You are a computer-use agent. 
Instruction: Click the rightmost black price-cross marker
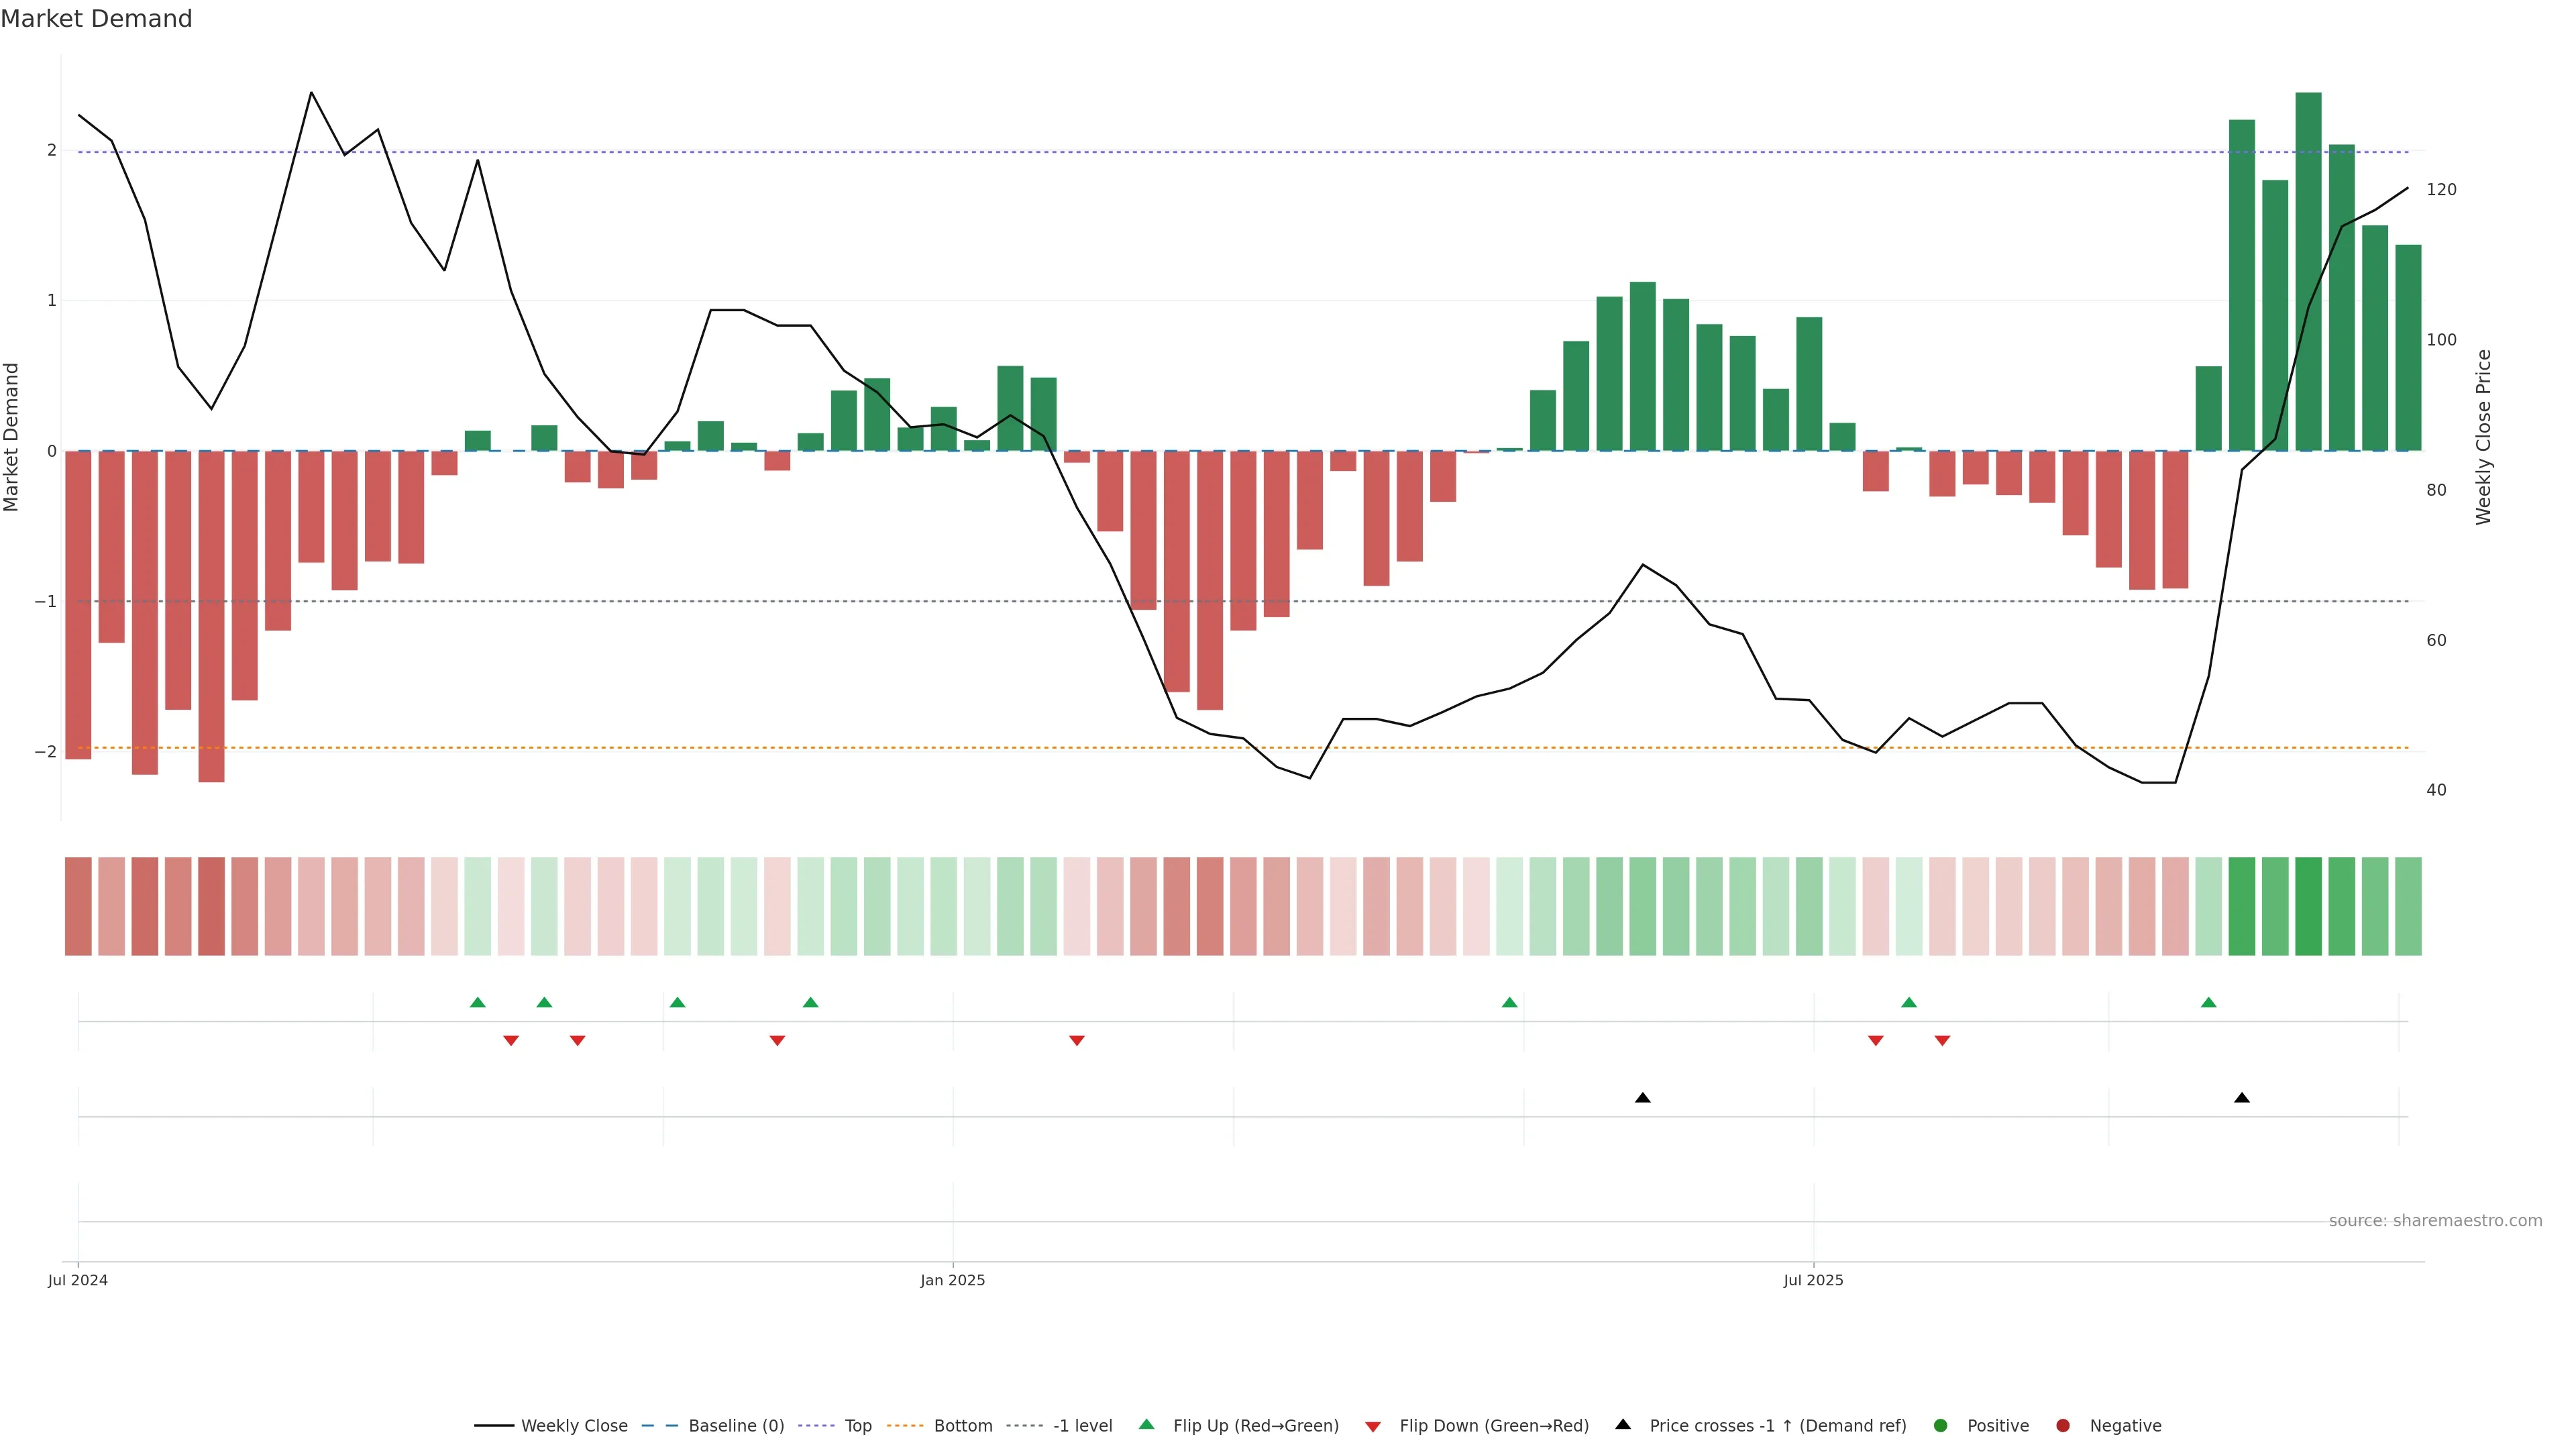click(2241, 1098)
